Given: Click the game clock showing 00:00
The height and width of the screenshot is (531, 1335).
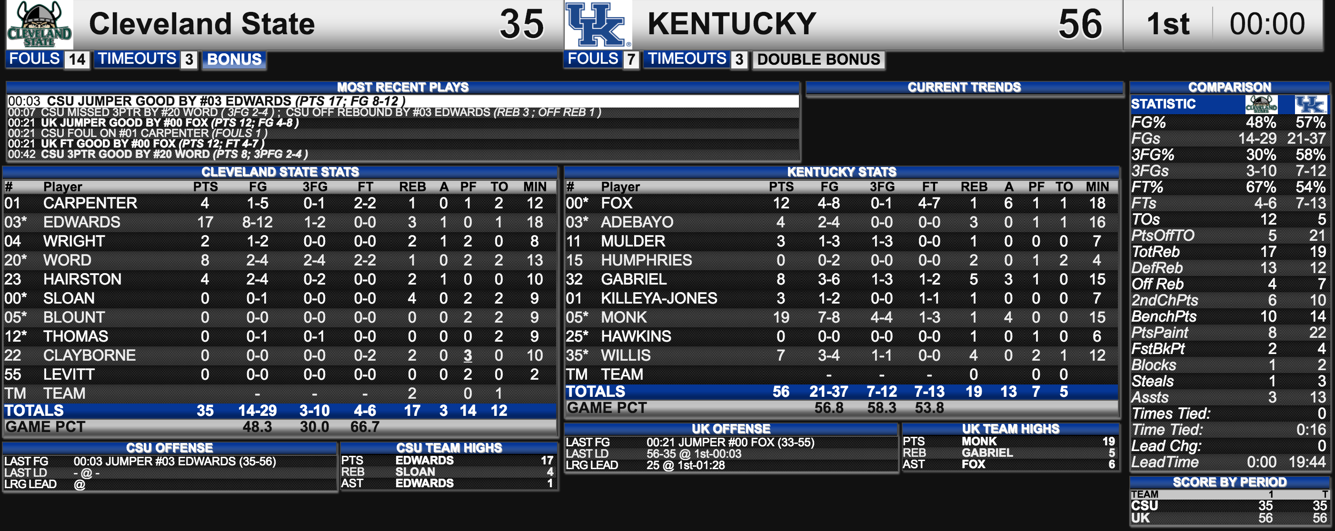Looking at the screenshot, I should 1266,24.
